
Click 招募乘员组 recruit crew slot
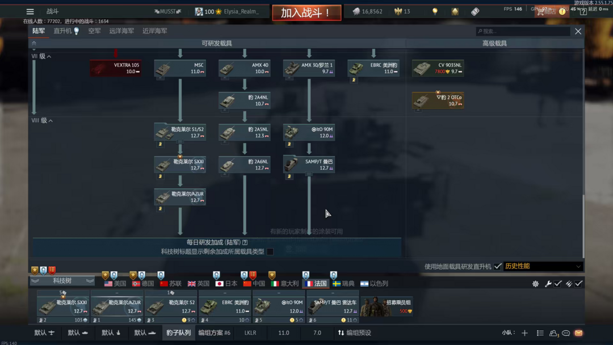tap(386, 306)
